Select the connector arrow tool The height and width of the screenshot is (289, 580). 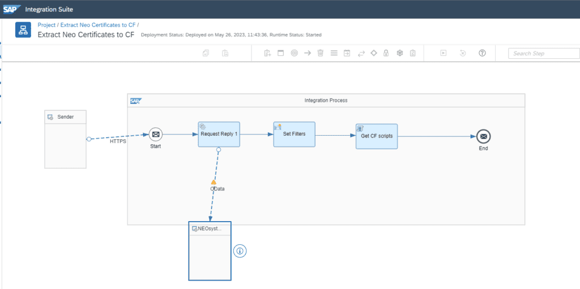click(x=308, y=53)
